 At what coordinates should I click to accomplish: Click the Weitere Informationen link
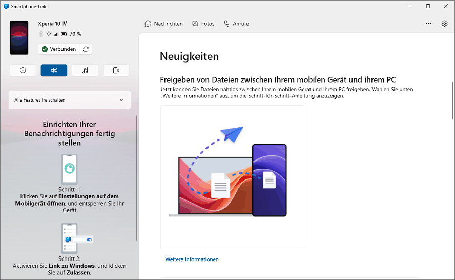pyautogui.click(x=192, y=259)
